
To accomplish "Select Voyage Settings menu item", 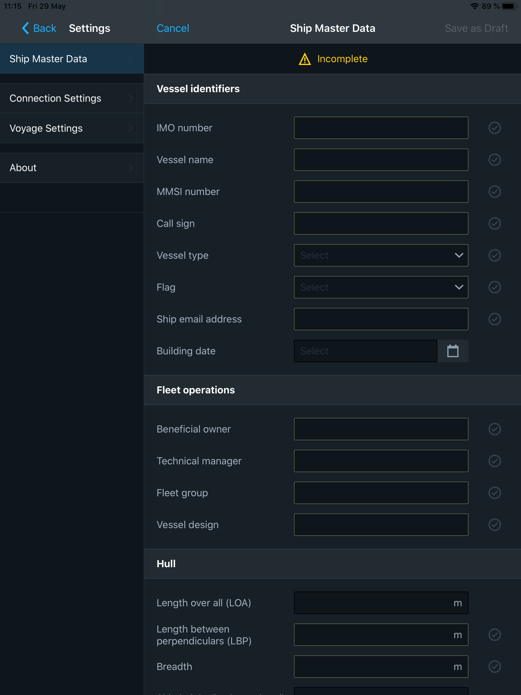I will click(72, 128).
